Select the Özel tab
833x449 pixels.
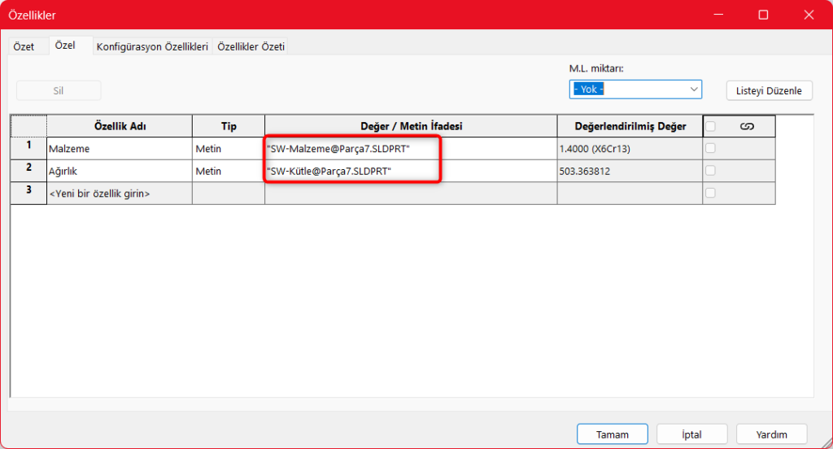(65, 46)
